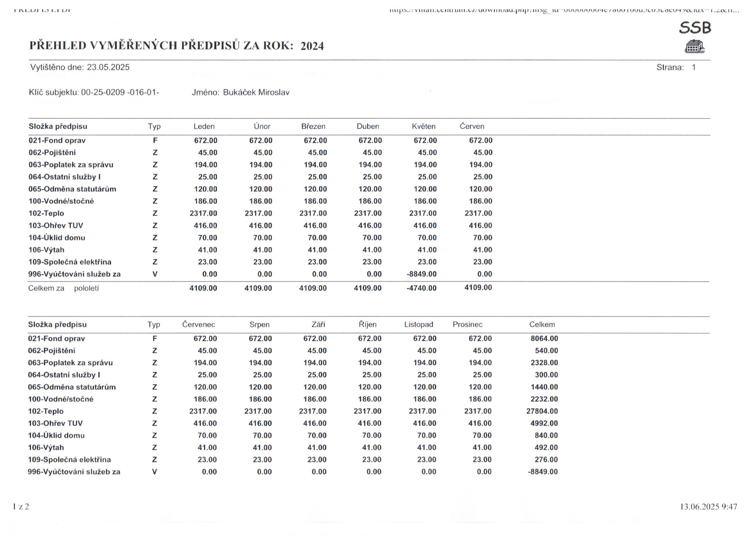Click 102-Teplo in the second table
This screenshot has height=544, width=749.
point(45,412)
